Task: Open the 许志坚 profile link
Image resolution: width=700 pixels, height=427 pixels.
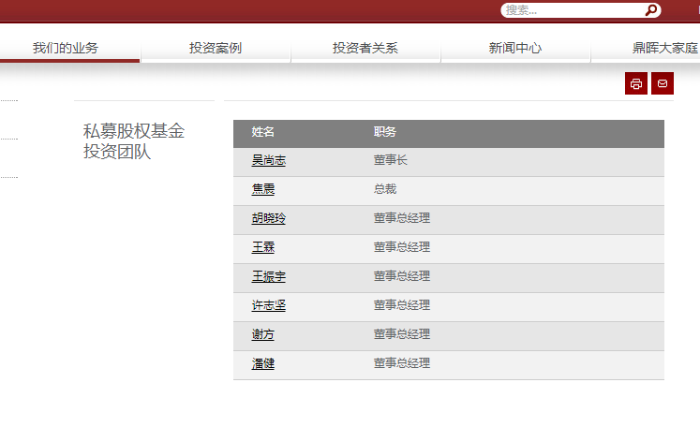Action: (269, 305)
